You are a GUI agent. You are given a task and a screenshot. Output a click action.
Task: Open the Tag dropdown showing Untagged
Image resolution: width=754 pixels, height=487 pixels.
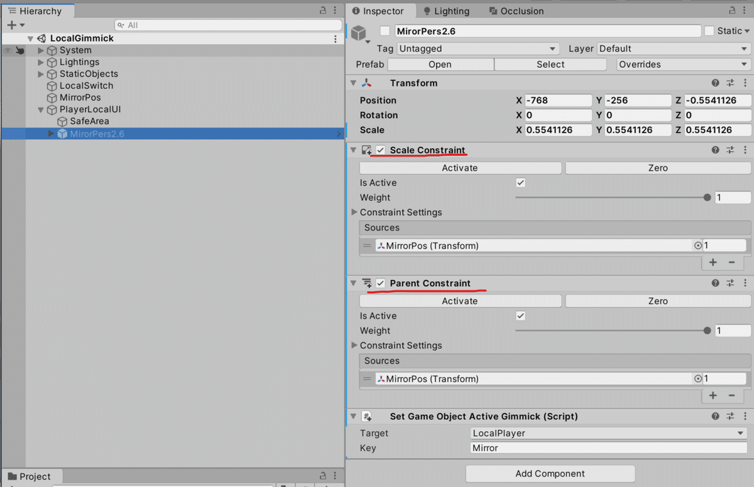pyautogui.click(x=478, y=48)
